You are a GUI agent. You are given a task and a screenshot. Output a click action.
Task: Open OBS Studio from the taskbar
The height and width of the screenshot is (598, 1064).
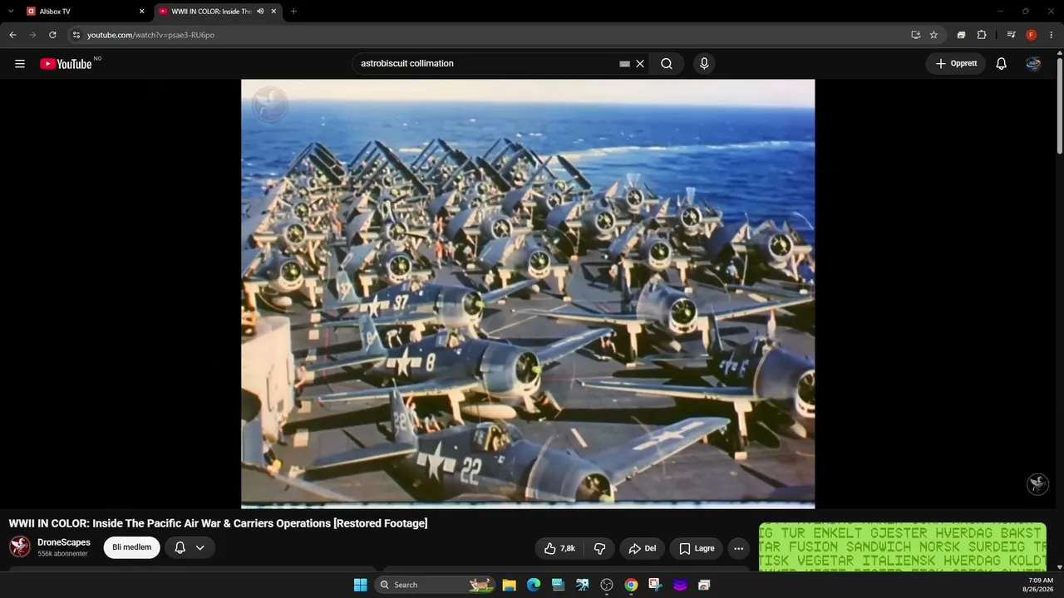[x=607, y=585]
